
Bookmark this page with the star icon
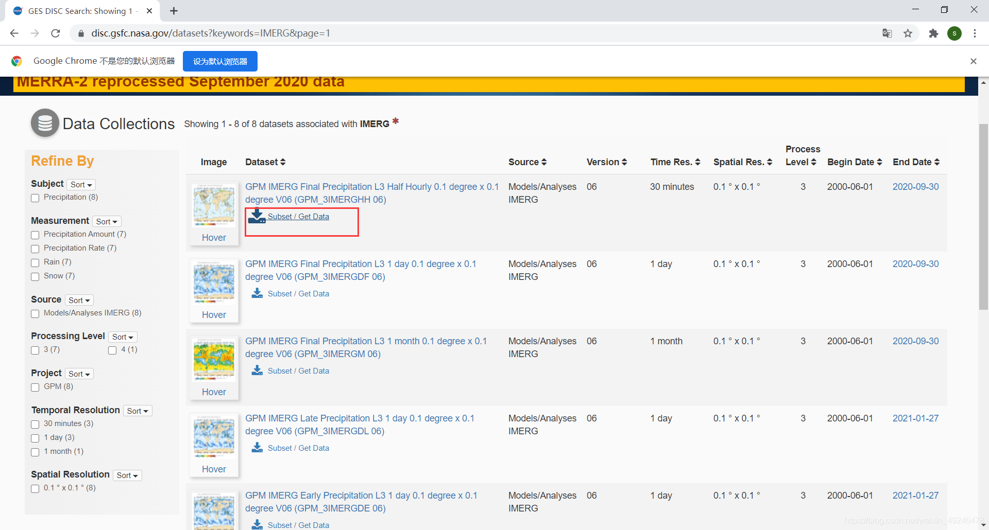coord(908,33)
